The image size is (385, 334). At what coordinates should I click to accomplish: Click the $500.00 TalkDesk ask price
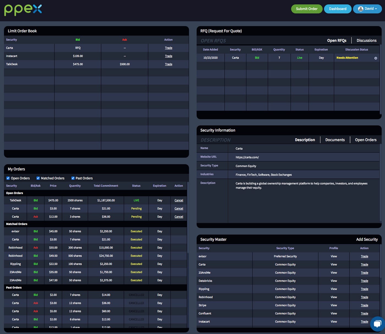coord(125,64)
